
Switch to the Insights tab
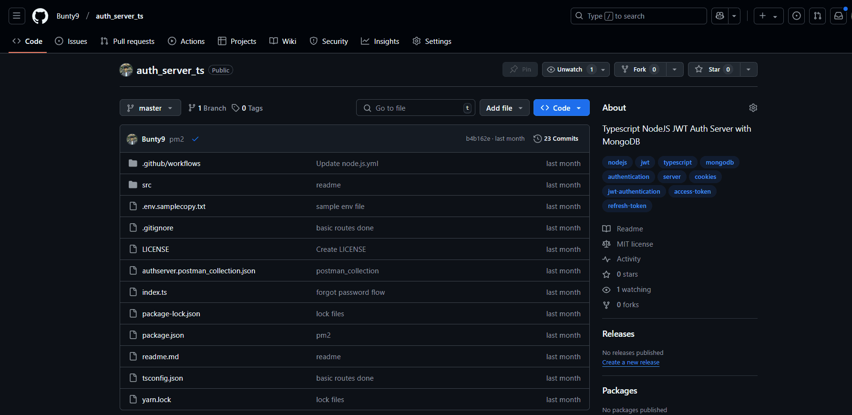tap(380, 41)
